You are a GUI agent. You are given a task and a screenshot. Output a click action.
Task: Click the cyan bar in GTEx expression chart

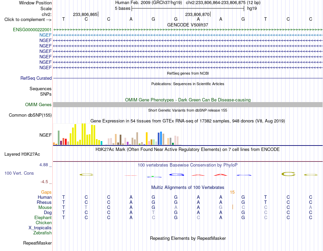101,143
